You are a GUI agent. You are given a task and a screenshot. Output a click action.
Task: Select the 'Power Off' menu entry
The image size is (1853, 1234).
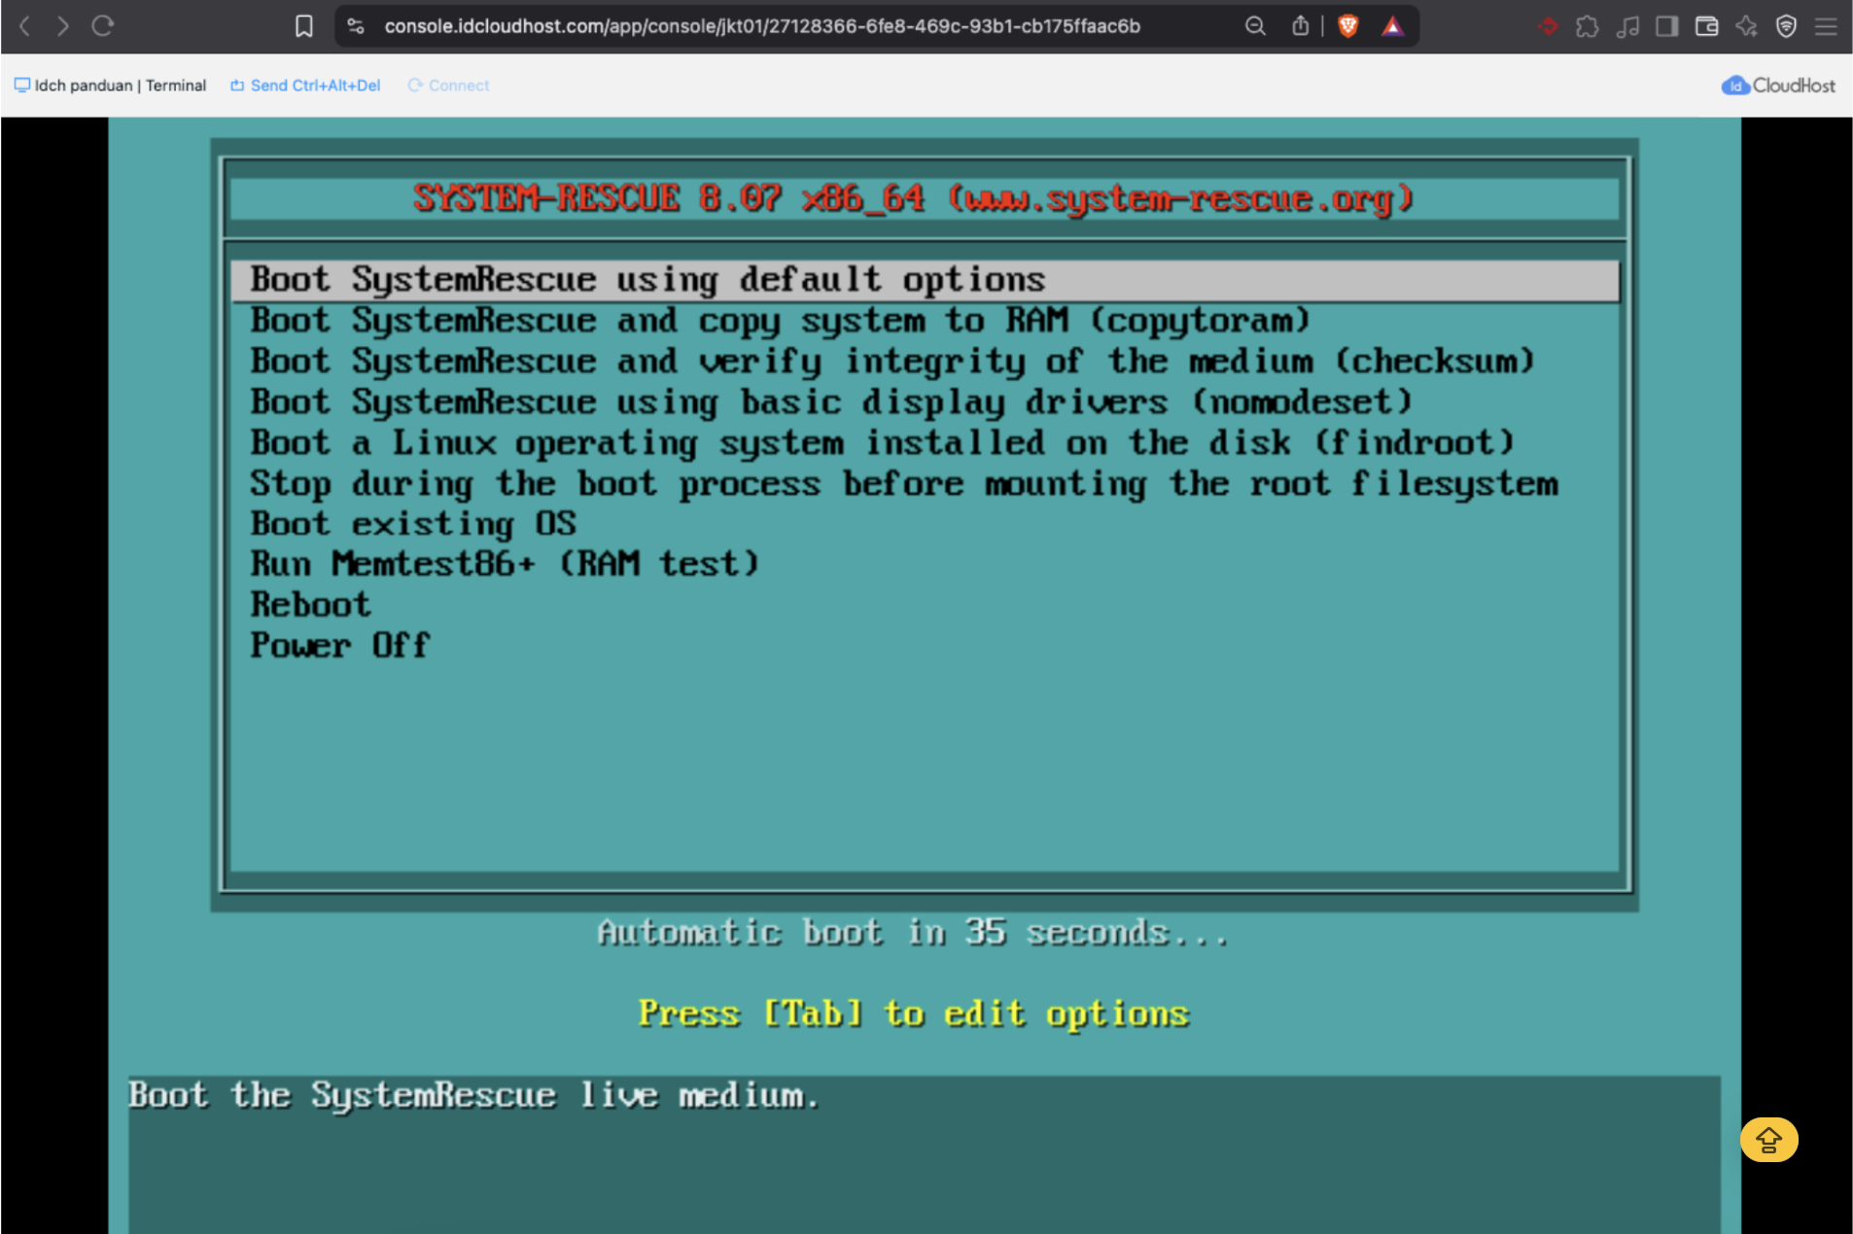926,645
